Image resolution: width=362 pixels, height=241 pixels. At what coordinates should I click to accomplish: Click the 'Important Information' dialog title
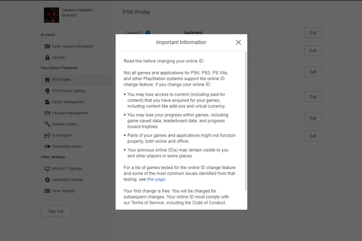tap(181, 43)
